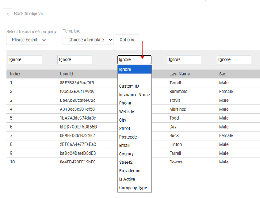
Task: Click last name 'Todd'
Action: click(174, 118)
